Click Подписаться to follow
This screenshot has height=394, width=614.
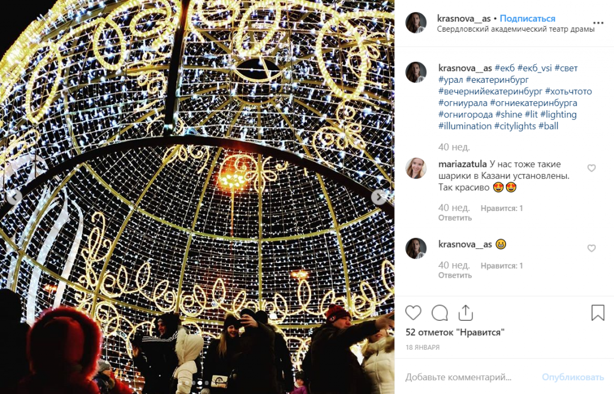[x=528, y=19]
